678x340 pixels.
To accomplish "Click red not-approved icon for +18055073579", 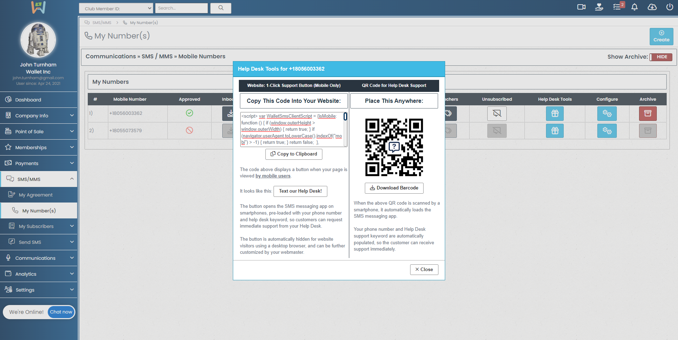I will [x=189, y=130].
